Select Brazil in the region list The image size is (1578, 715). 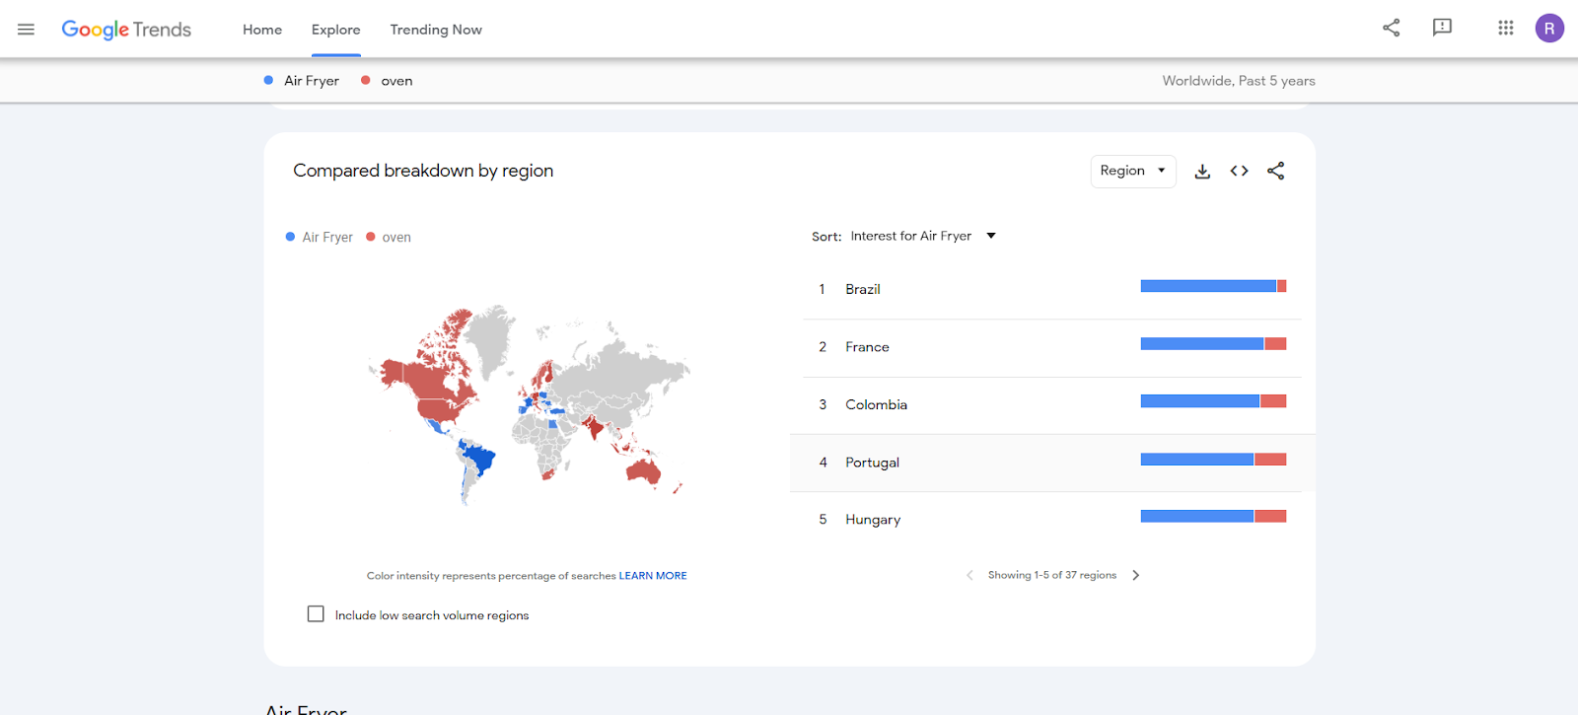(x=1052, y=290)
